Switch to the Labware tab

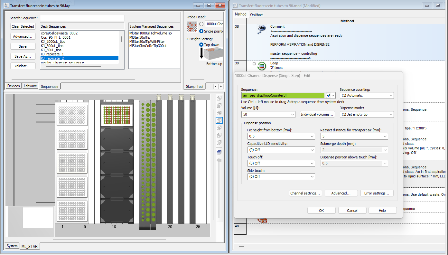pyautogui.click(x=30, y=86)
